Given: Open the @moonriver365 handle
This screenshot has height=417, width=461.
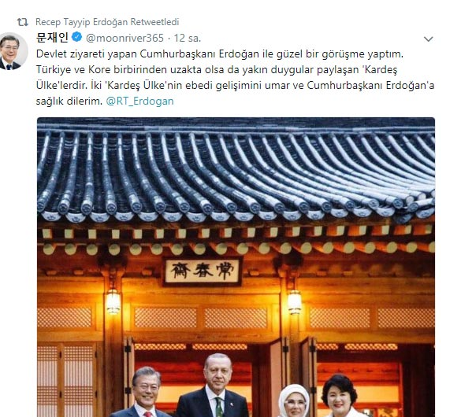Looking at the screenshot, I should click(x=125, y=38).
